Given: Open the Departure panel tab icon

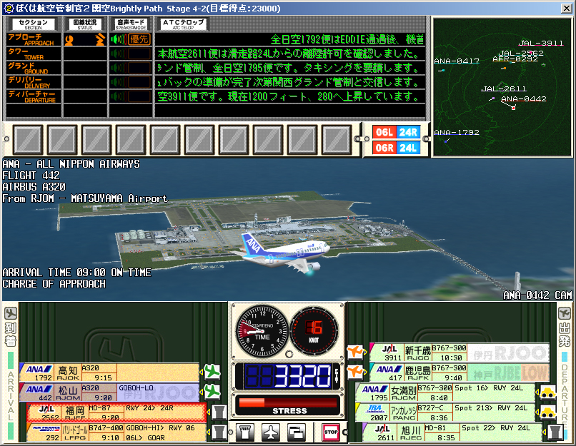Looking at the screenshot, I should [x=565, y=314].
